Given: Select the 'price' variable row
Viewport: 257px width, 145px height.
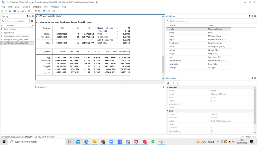Looking at the screenshot, I should (199, 32).
